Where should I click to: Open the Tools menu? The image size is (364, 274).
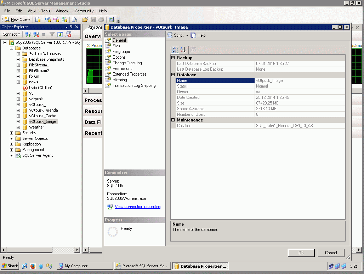(45, 11)
